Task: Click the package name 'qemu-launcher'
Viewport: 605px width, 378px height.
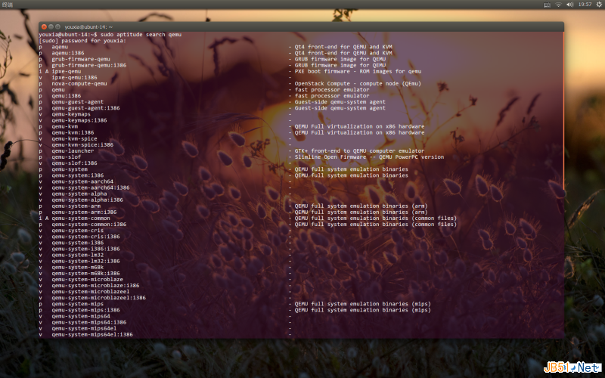Action: click(73, 151)
